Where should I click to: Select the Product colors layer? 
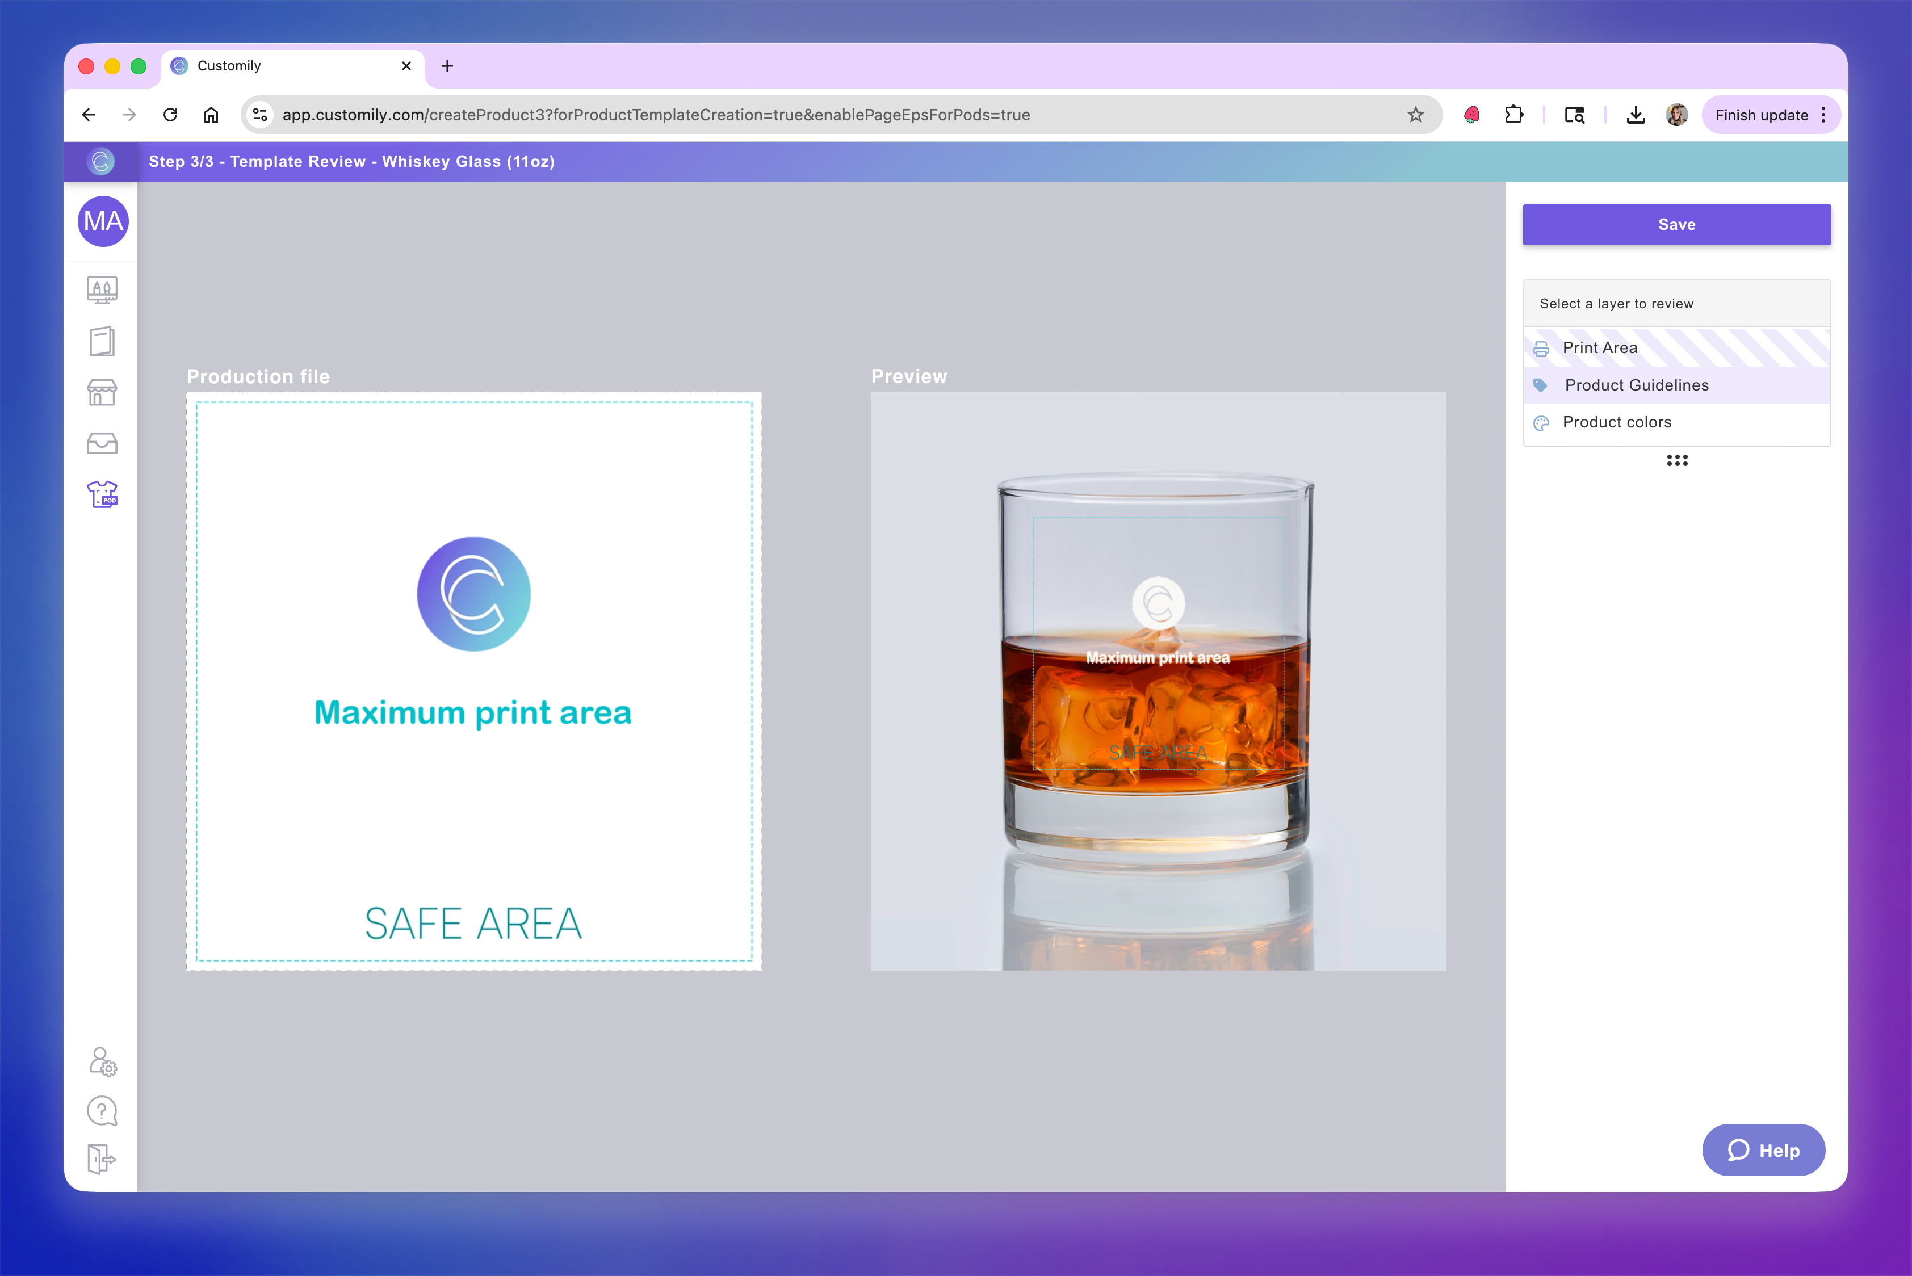(1617, 422)
